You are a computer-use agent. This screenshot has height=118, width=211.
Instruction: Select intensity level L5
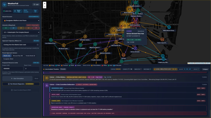pos(36,28)
